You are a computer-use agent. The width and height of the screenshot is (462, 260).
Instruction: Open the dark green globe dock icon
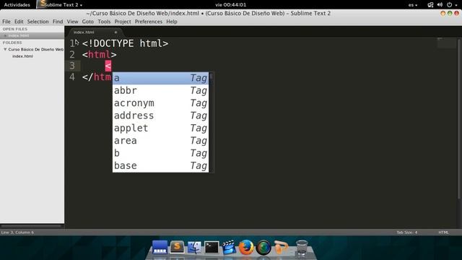(263, 247)
